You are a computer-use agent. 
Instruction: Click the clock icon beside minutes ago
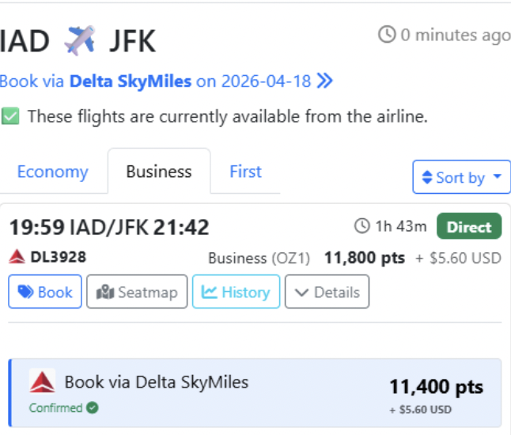point(387,35)
